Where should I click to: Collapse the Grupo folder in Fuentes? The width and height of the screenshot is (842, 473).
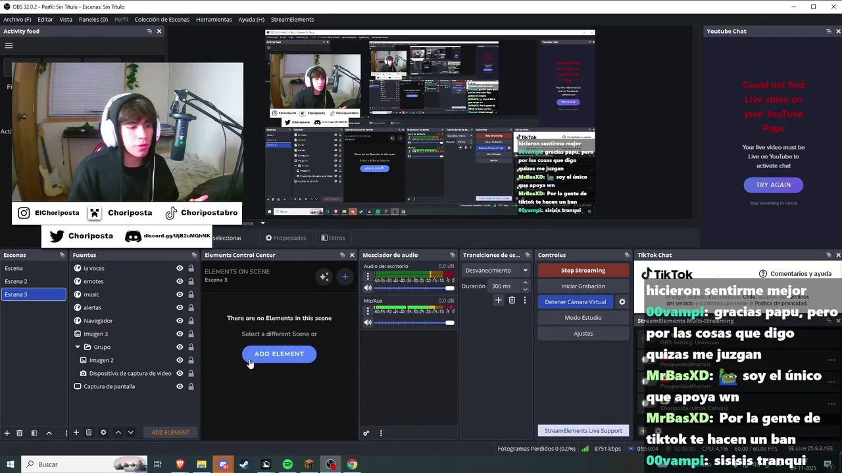[x=78, y=347]
